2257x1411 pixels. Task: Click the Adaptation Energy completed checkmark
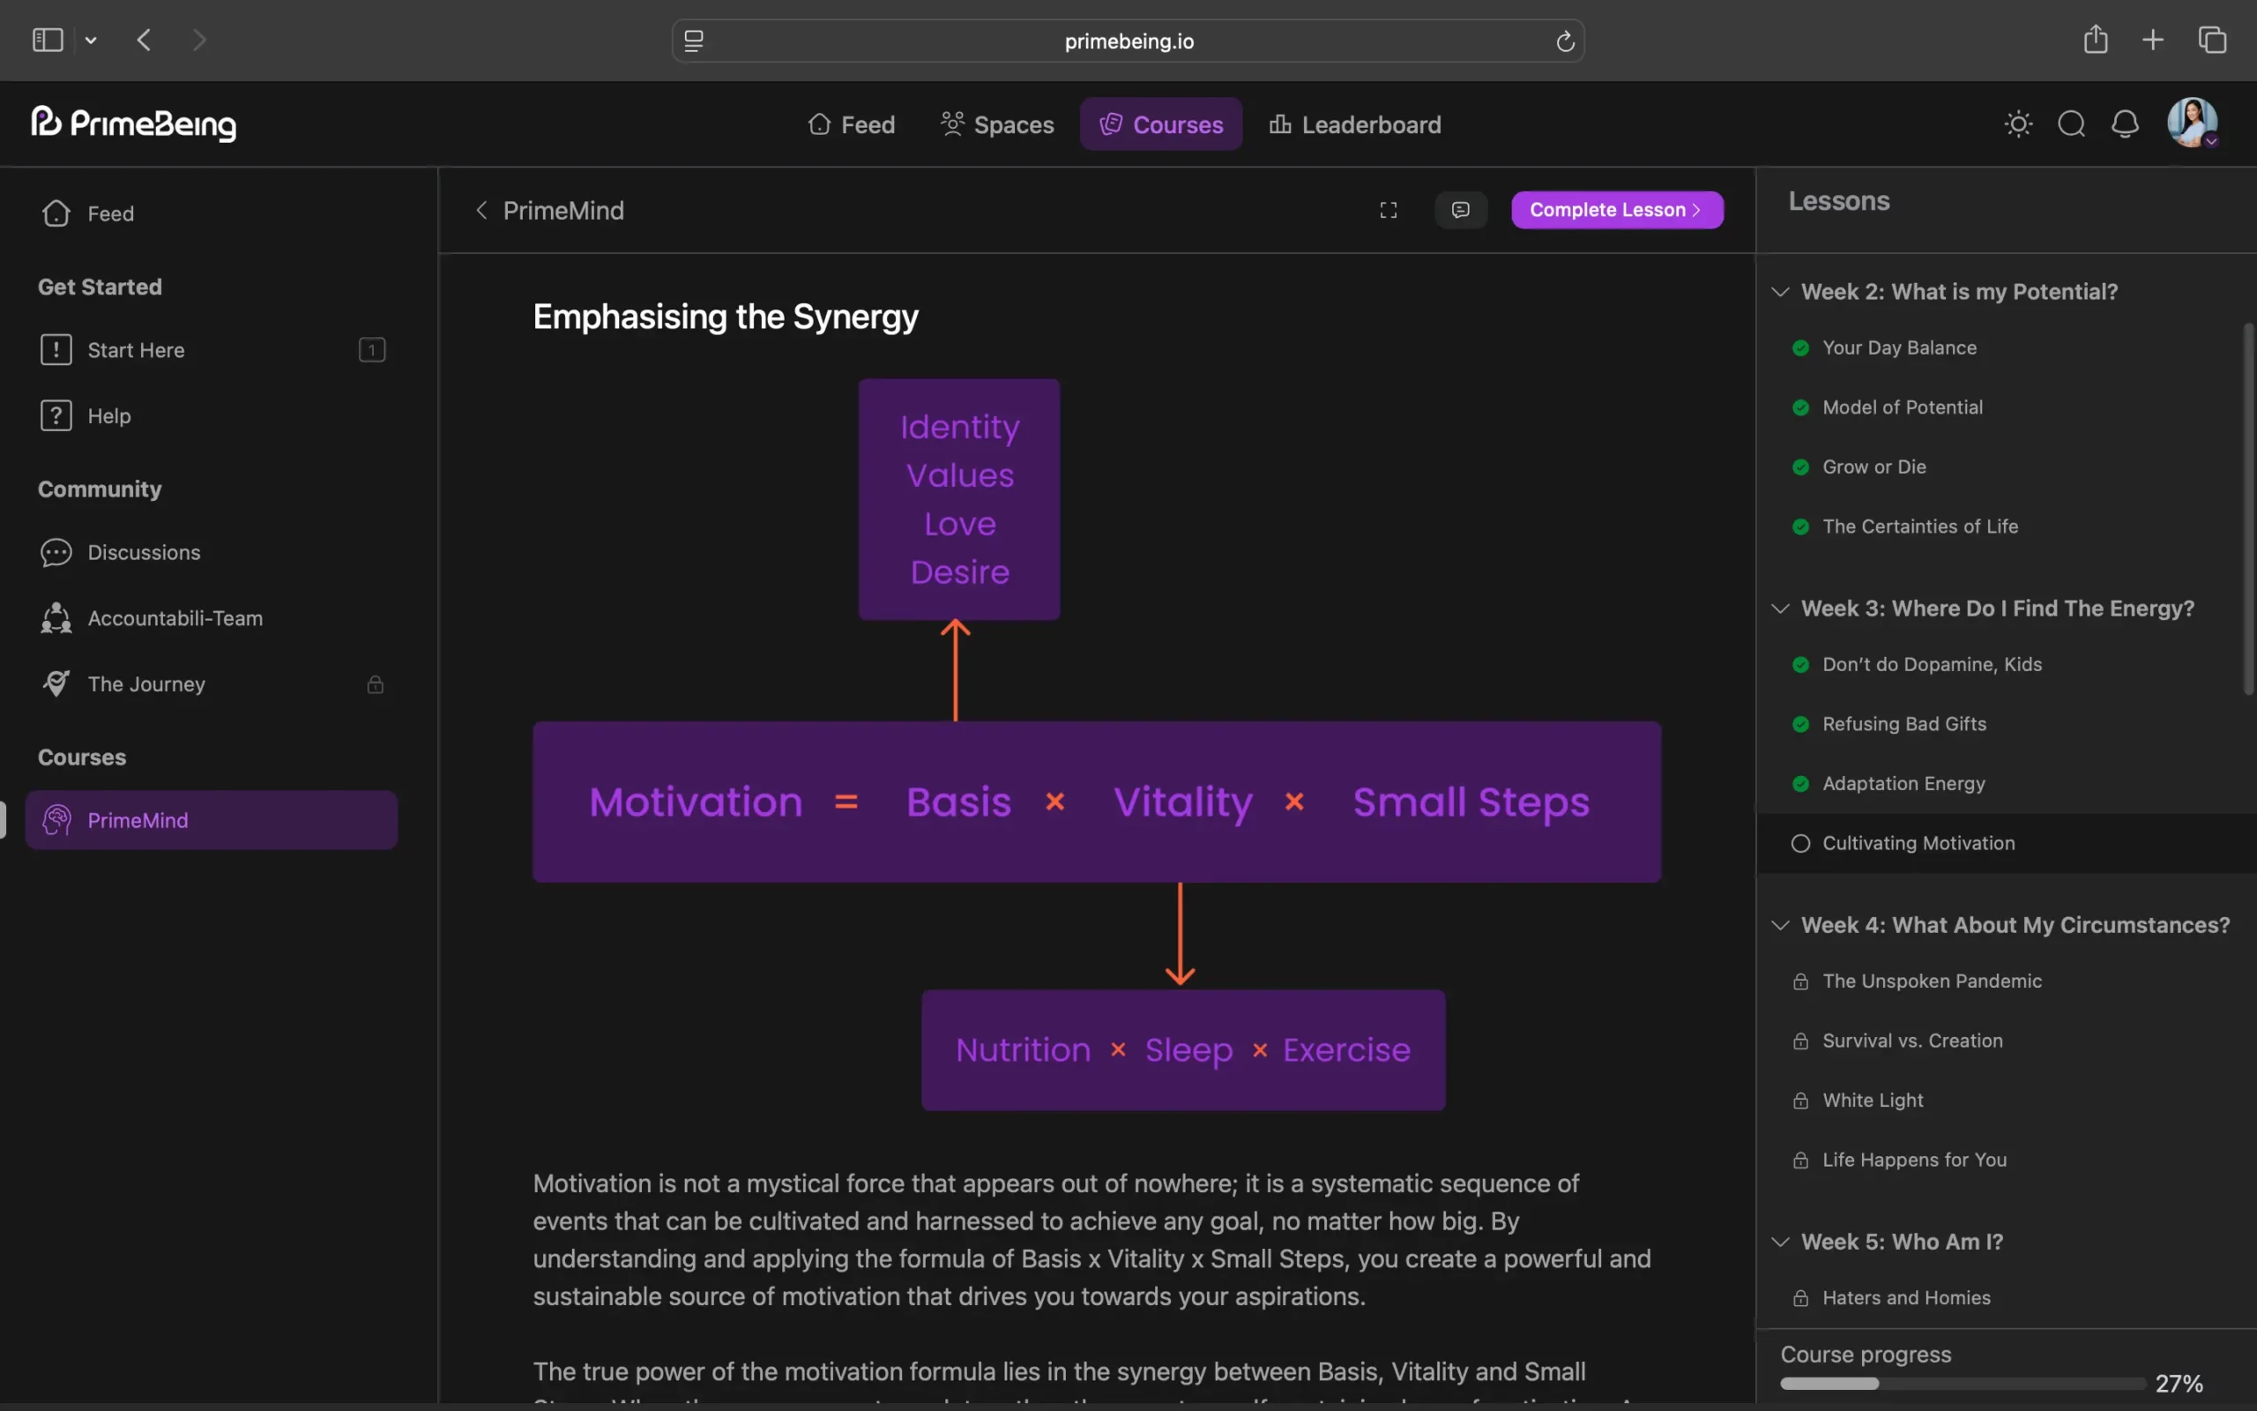coord(1800,784)
